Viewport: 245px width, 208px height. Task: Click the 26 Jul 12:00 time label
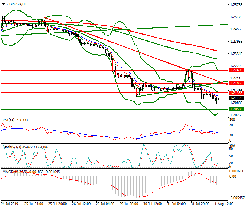[81, 204]
